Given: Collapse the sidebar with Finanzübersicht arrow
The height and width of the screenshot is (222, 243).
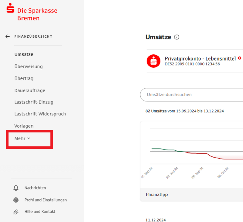Looking at the screenshot, I should [7, 36].
